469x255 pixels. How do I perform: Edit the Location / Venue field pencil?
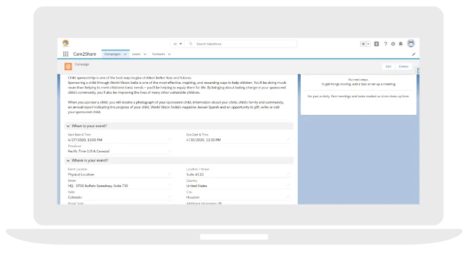click(288, 174)
